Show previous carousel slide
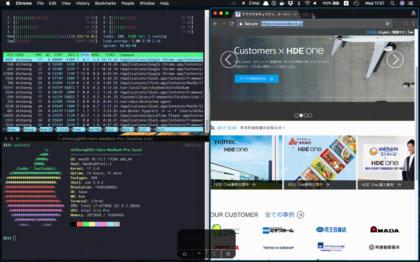The width and height of the screenshot is (420, 262). click(229, 59)
